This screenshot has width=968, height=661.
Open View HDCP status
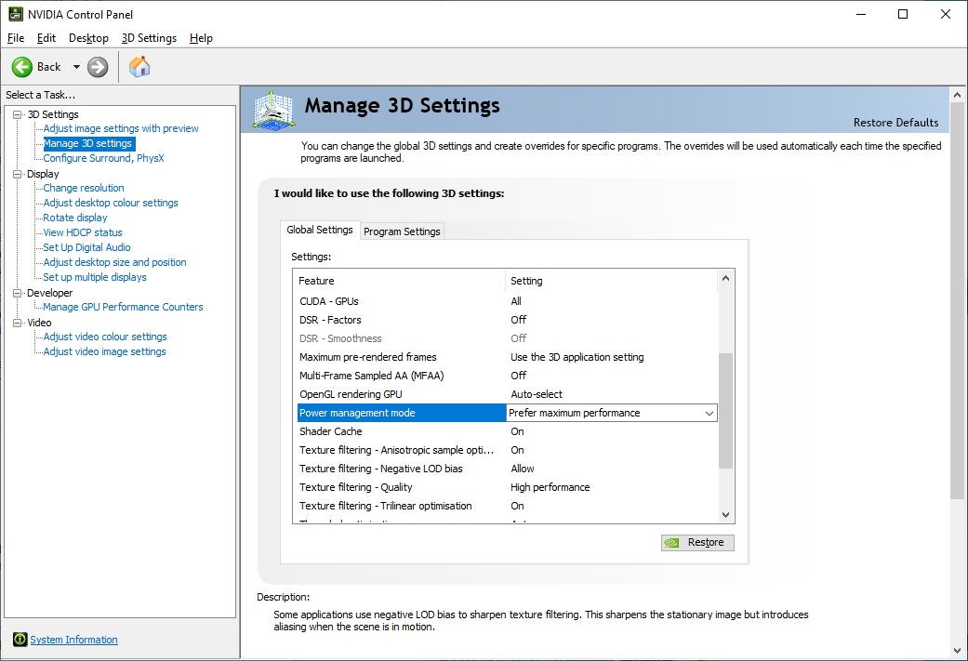coord(83,232)
